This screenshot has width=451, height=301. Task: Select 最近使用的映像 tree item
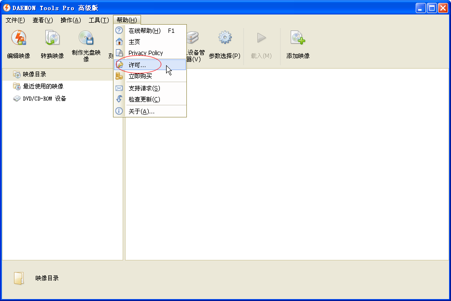click(x=43, y=86)
